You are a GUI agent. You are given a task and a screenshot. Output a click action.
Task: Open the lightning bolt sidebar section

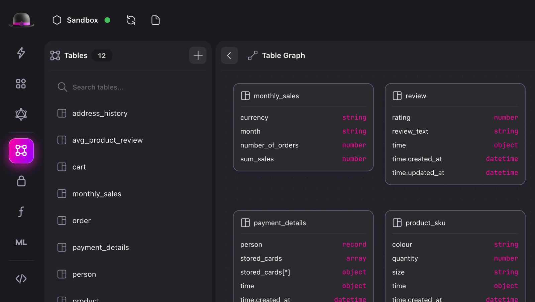21,53
